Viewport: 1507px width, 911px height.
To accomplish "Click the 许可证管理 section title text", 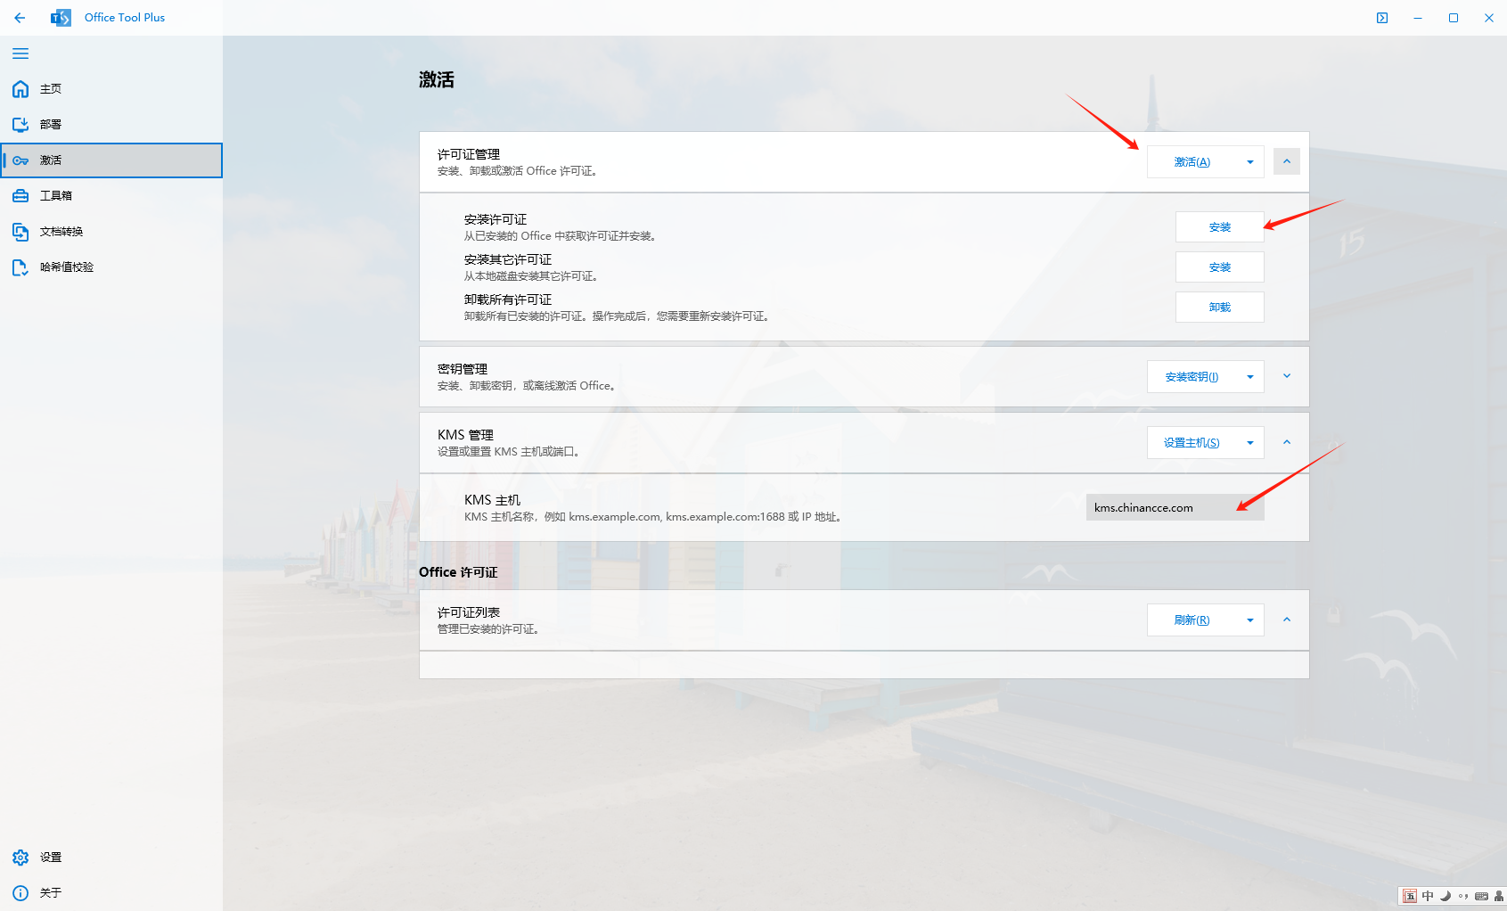I will point(469,155).
